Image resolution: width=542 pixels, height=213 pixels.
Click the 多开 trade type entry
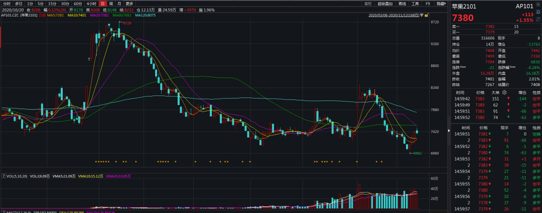pos(536,159)
